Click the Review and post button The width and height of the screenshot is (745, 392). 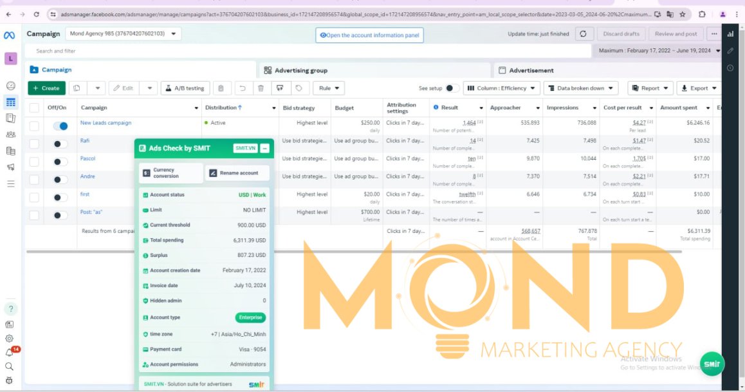click(676, 33)
